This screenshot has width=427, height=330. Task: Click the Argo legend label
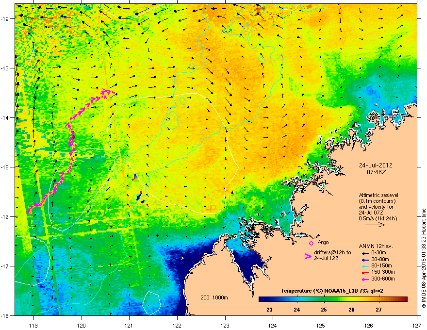pyautogui.click(x=323, y=242)
